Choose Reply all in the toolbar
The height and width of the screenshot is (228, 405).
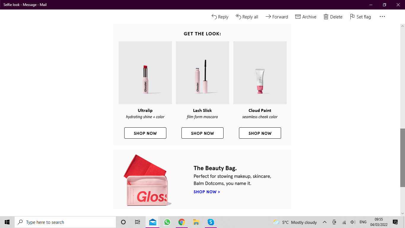pyautogui.click(x=247, y=17)
